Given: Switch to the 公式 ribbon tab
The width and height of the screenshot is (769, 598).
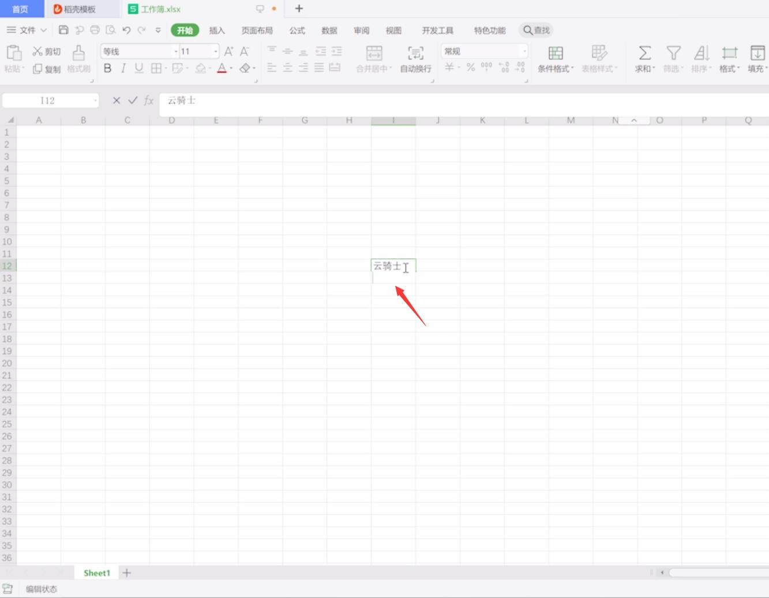Looking at the screenshot, I should click(x=297, y=31).
